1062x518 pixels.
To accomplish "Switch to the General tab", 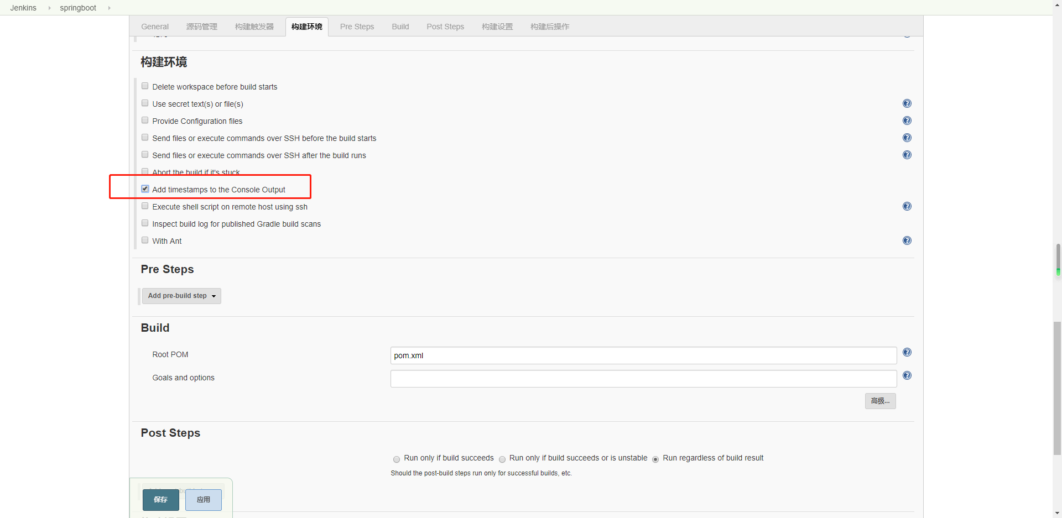I will (155, 27).
